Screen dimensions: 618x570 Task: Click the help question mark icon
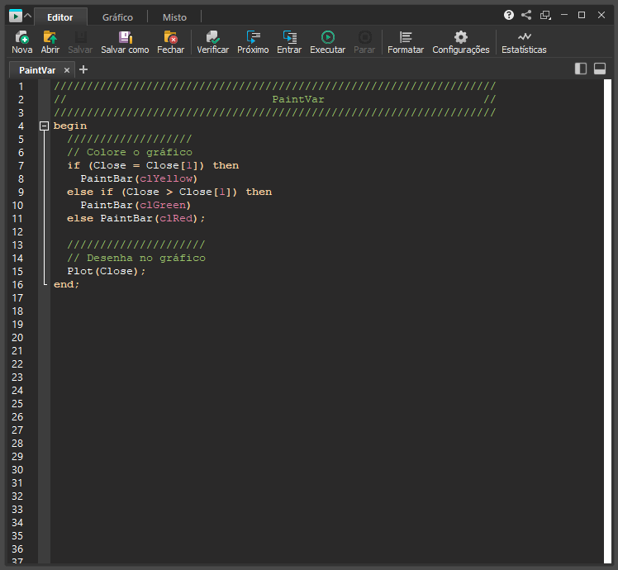coord(509,15)
